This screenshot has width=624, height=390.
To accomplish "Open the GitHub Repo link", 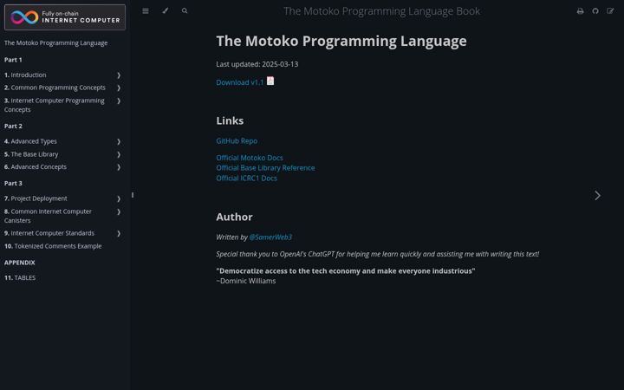I will point(237,141).
